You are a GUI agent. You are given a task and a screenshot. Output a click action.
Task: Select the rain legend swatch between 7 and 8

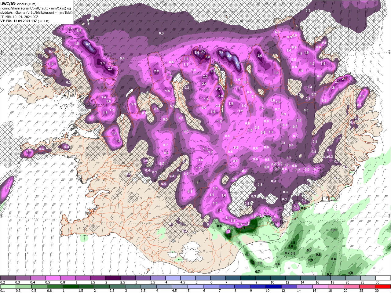226,287
